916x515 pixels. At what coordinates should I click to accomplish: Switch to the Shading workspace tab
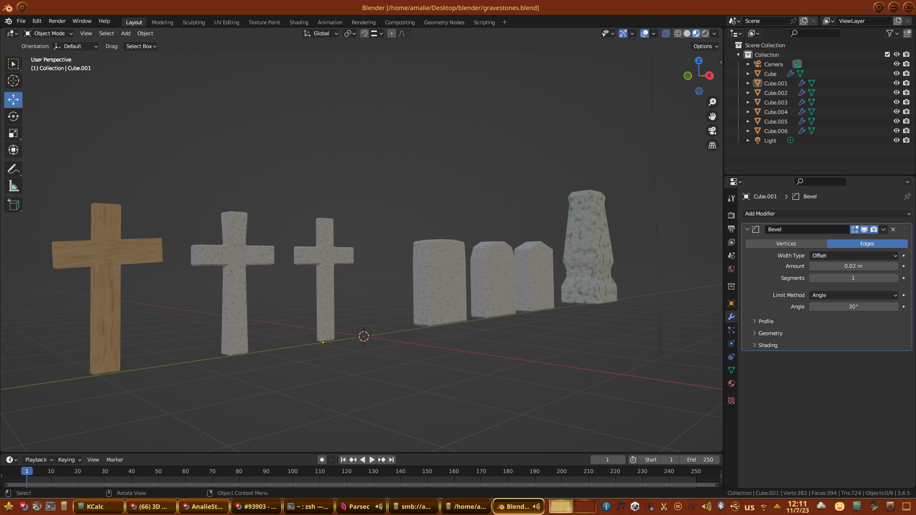coord(299,22)
